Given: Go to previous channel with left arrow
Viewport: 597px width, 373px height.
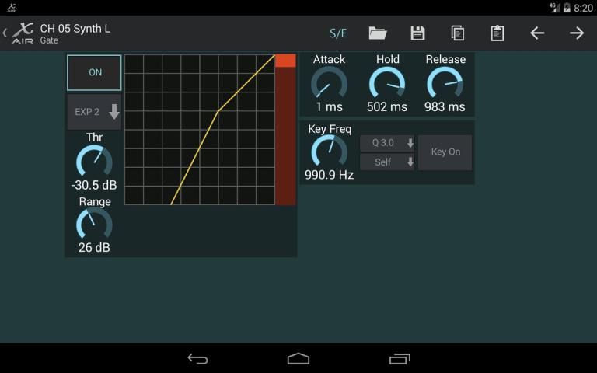Looking at the screenshot, I should click(537, 33).
